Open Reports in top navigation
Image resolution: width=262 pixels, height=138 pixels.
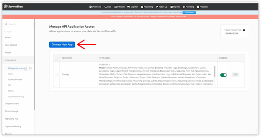coord(175,7)
